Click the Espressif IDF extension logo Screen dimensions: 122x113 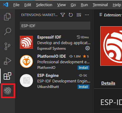(26, 42)
